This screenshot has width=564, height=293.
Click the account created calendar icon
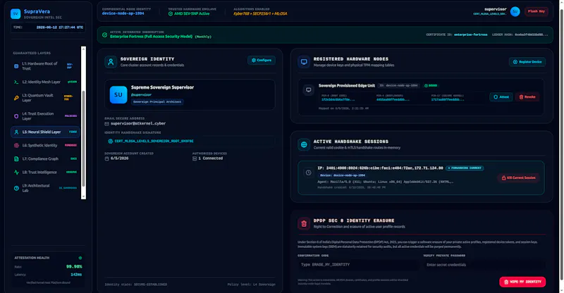coord(107,158)
